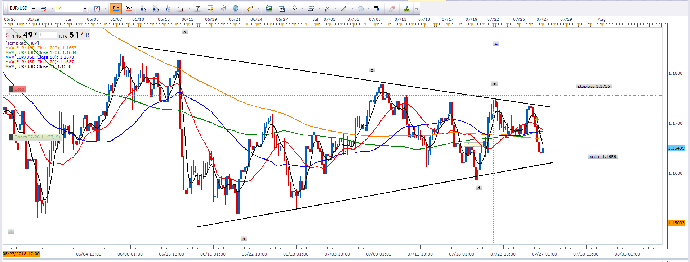Click the 'sell if 1.1656' chart label

point(603,157)
